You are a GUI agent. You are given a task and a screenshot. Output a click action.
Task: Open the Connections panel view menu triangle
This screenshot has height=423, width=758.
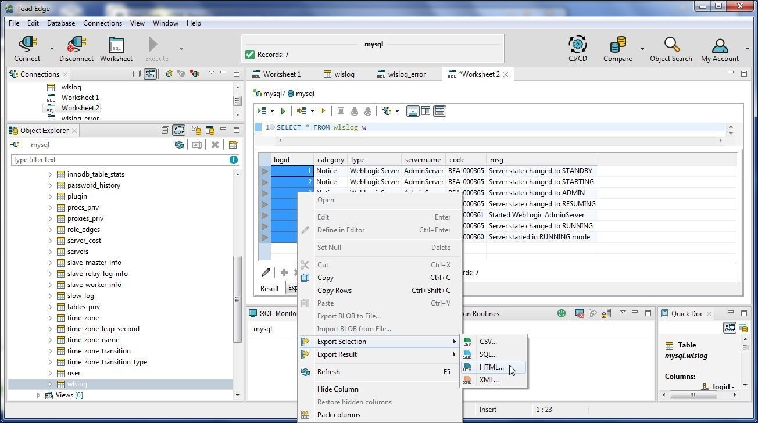[211, 73]
